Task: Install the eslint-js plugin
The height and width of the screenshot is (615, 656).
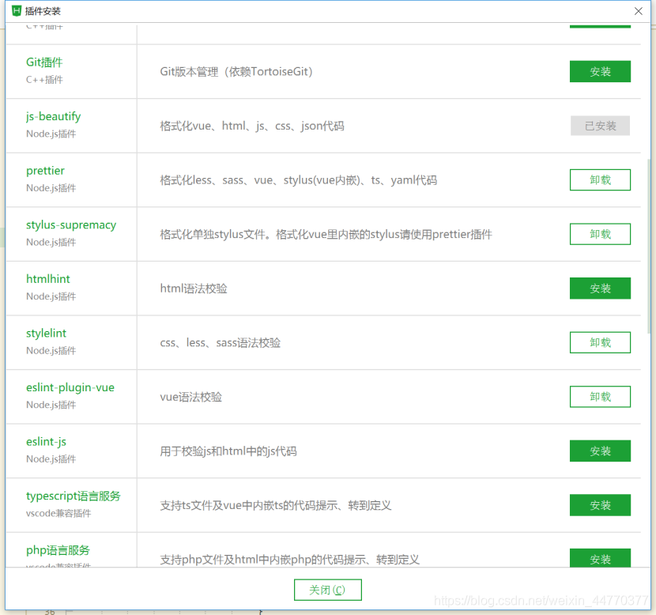Action: click(x=599, y=451)
